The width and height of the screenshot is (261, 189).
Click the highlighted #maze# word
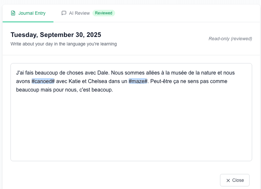[138, 81]
